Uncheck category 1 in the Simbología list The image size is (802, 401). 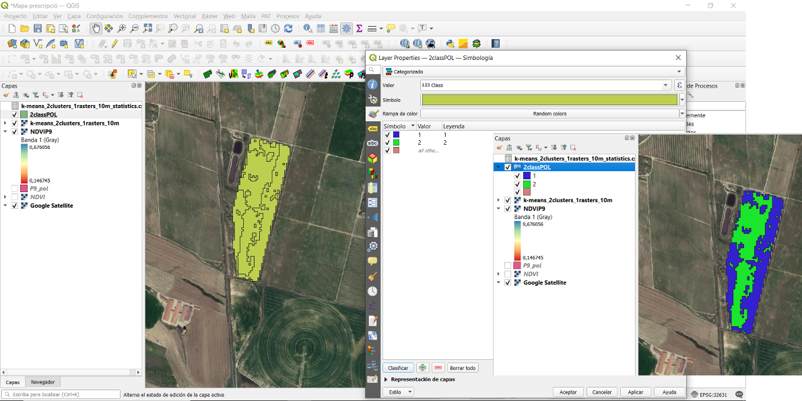pyautogui.click(x=387, y=134)
